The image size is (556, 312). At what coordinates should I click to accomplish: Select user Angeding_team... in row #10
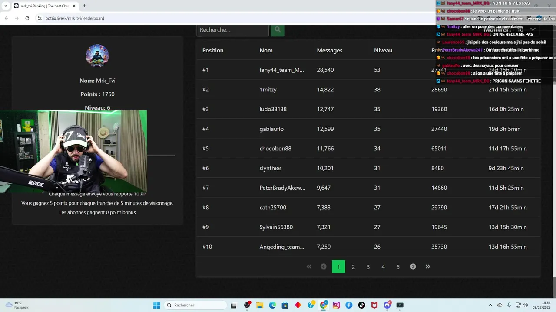(282, 247)
